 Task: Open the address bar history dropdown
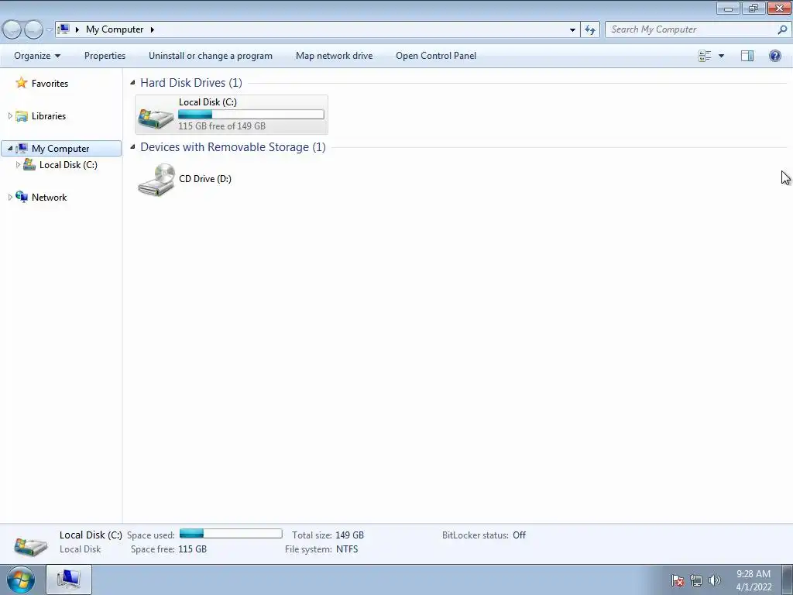[x=572, y=30]
